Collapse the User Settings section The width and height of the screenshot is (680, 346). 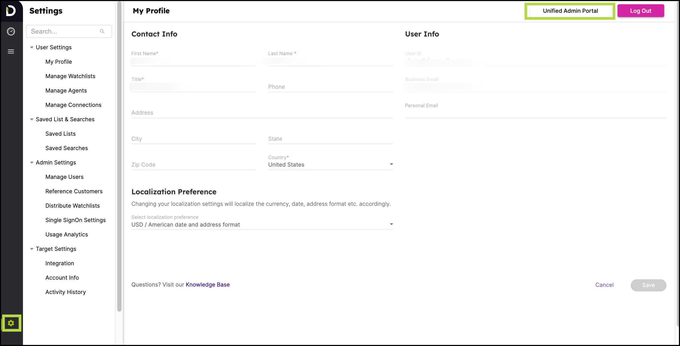pos(32,47)
